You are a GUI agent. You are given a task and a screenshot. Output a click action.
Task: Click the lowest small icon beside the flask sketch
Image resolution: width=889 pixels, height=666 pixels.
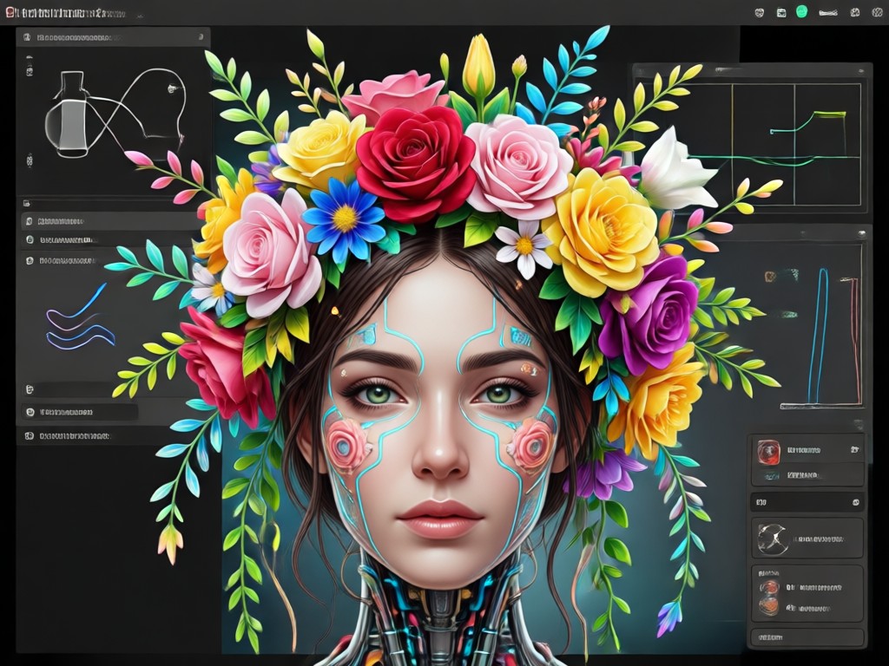pyautogui.click(x=30, y=160)
